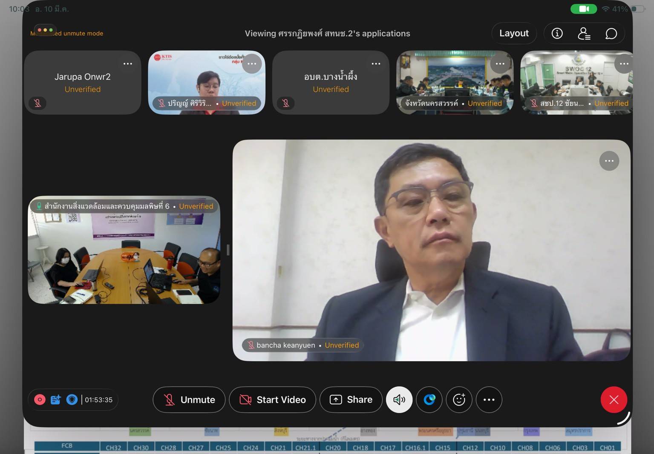Open the chat bubble icon

point(611,33)
